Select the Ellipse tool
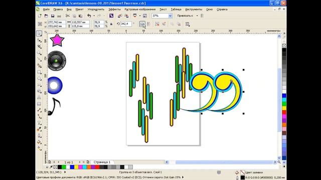Image resolution: width=321 pixels, height=180 pixels. pyautogui.click(x=39, y=78)
